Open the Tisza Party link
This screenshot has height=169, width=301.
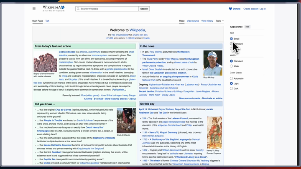click(x=152, y=59)
